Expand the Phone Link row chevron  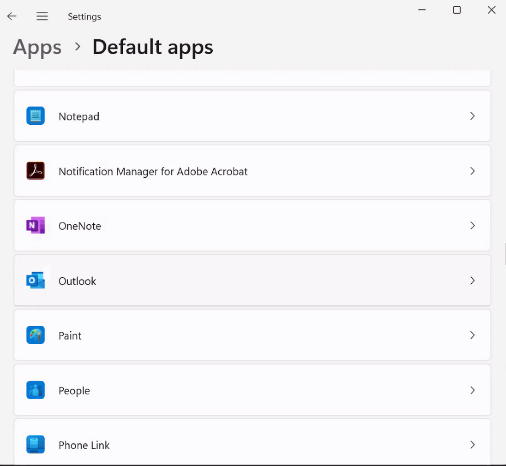tap(472, 445)
